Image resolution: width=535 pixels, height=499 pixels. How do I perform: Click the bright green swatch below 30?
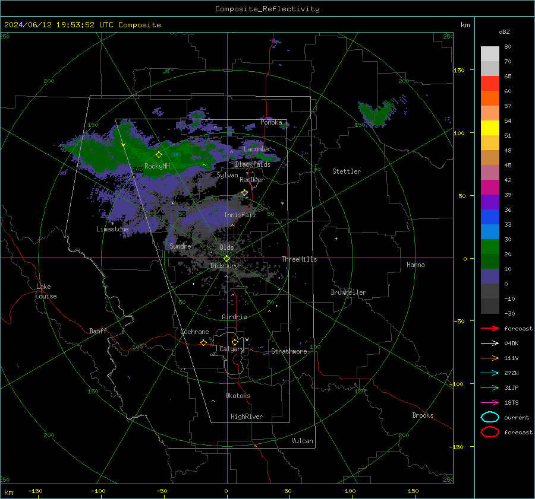[490, 247]
